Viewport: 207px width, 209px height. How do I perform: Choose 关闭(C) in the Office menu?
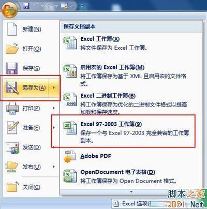[x=31, y=187]
